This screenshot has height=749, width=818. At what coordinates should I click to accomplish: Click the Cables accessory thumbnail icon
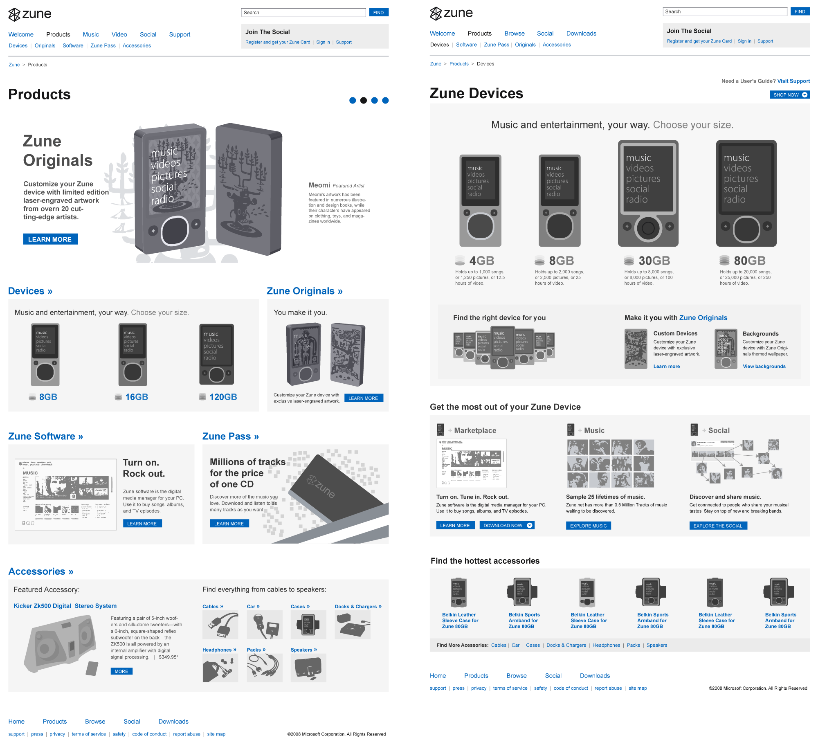pyautogui.click(x=220, y=625)
